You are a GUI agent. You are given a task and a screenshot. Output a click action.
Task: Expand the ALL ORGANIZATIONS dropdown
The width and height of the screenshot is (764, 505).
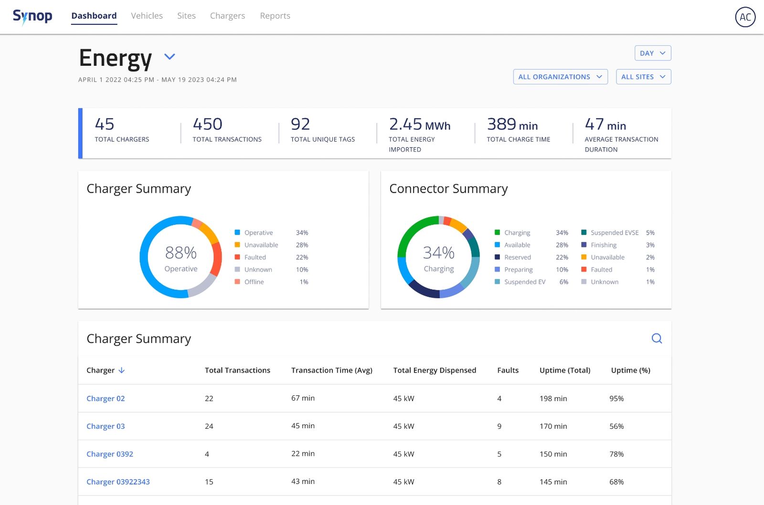pyautogui.click(x=560, y=76)
